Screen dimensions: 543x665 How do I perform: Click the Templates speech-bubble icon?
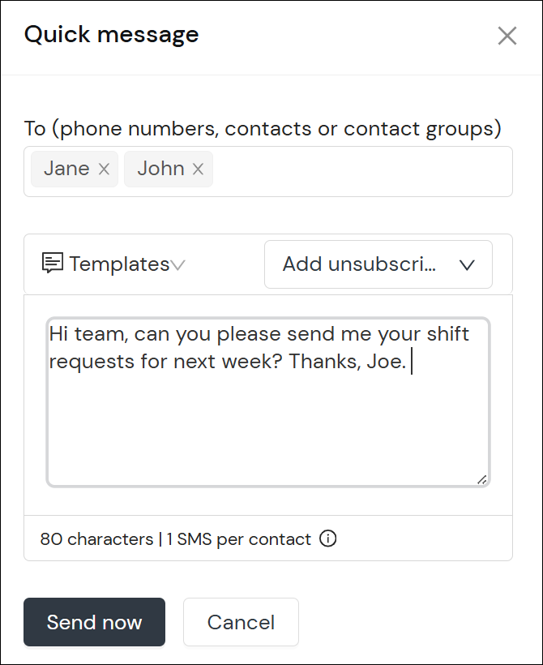[51, 264]
